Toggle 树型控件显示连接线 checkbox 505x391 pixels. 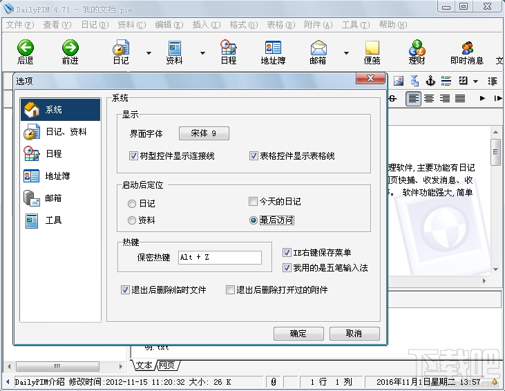point(133,156)
